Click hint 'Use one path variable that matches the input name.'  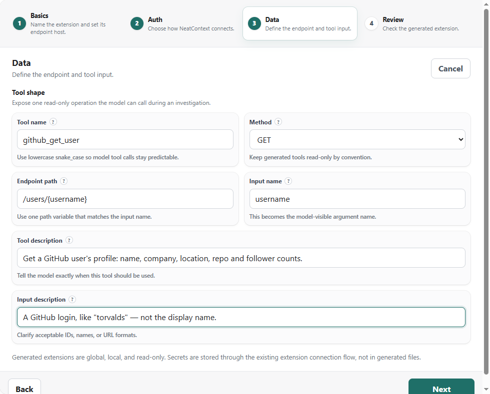(x=84, y=217)
